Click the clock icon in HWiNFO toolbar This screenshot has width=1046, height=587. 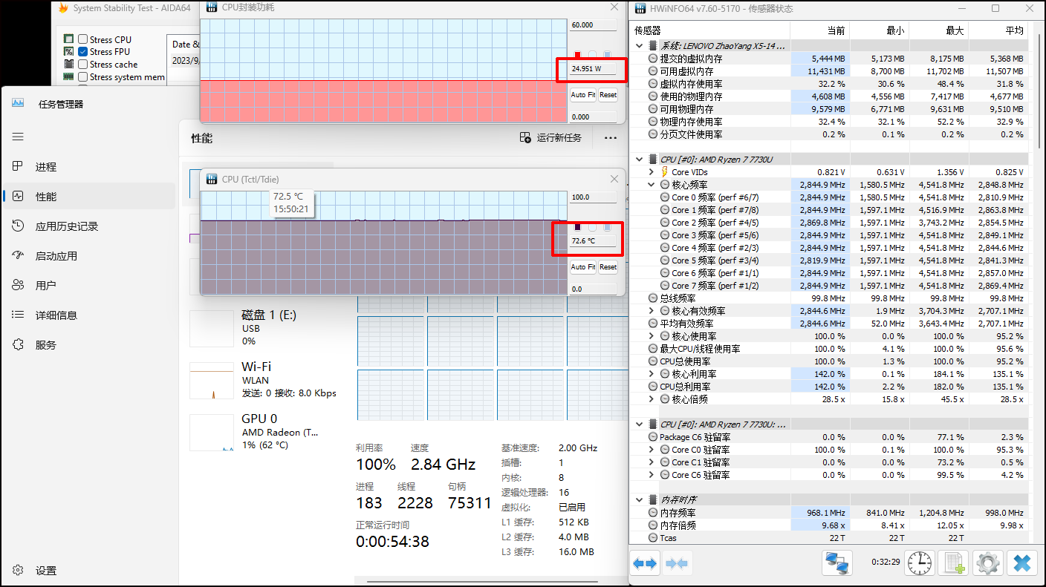click(920, 564)
